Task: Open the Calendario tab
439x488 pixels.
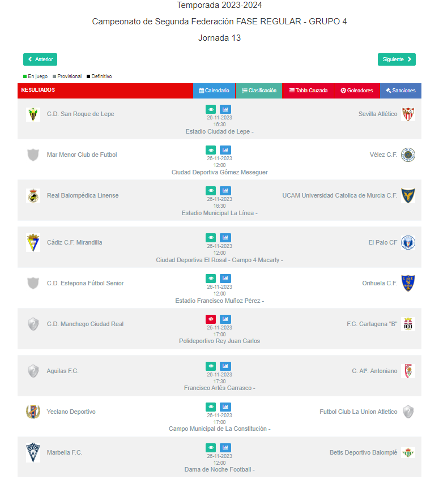Action: pyautogui.click(x=214, y=91)
